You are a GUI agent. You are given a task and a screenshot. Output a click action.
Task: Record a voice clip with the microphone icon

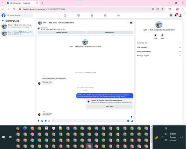[39, 121]
